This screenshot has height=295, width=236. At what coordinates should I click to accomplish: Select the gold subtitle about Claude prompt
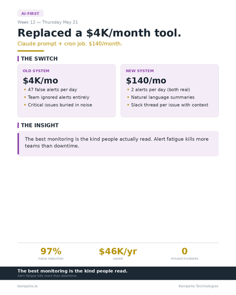tap(70, 44)
